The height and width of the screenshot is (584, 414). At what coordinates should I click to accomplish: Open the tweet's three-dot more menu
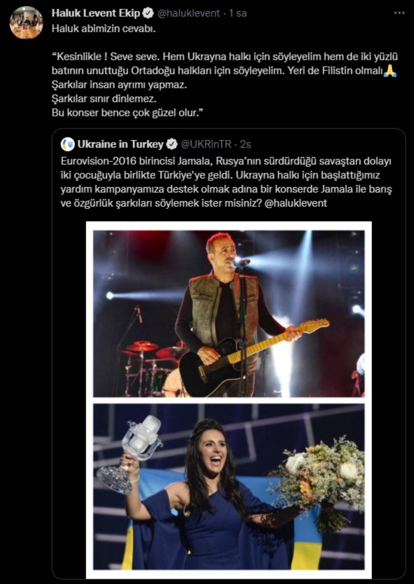click(x=399, y=13)
